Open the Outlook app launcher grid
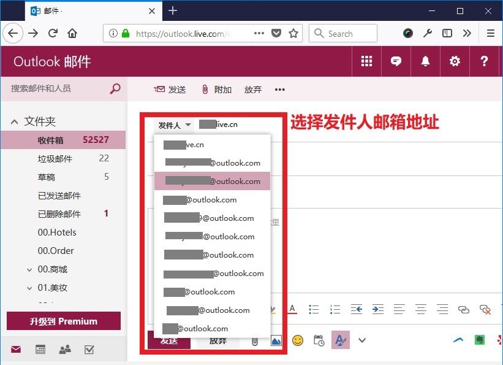 coord(366,61)
